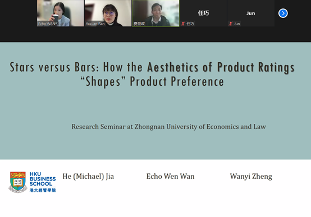Image resolution: width=311 pixels, height=217 pixels.
Task: Select Echo WAN's video thumbnail
Action: (60, 13)
